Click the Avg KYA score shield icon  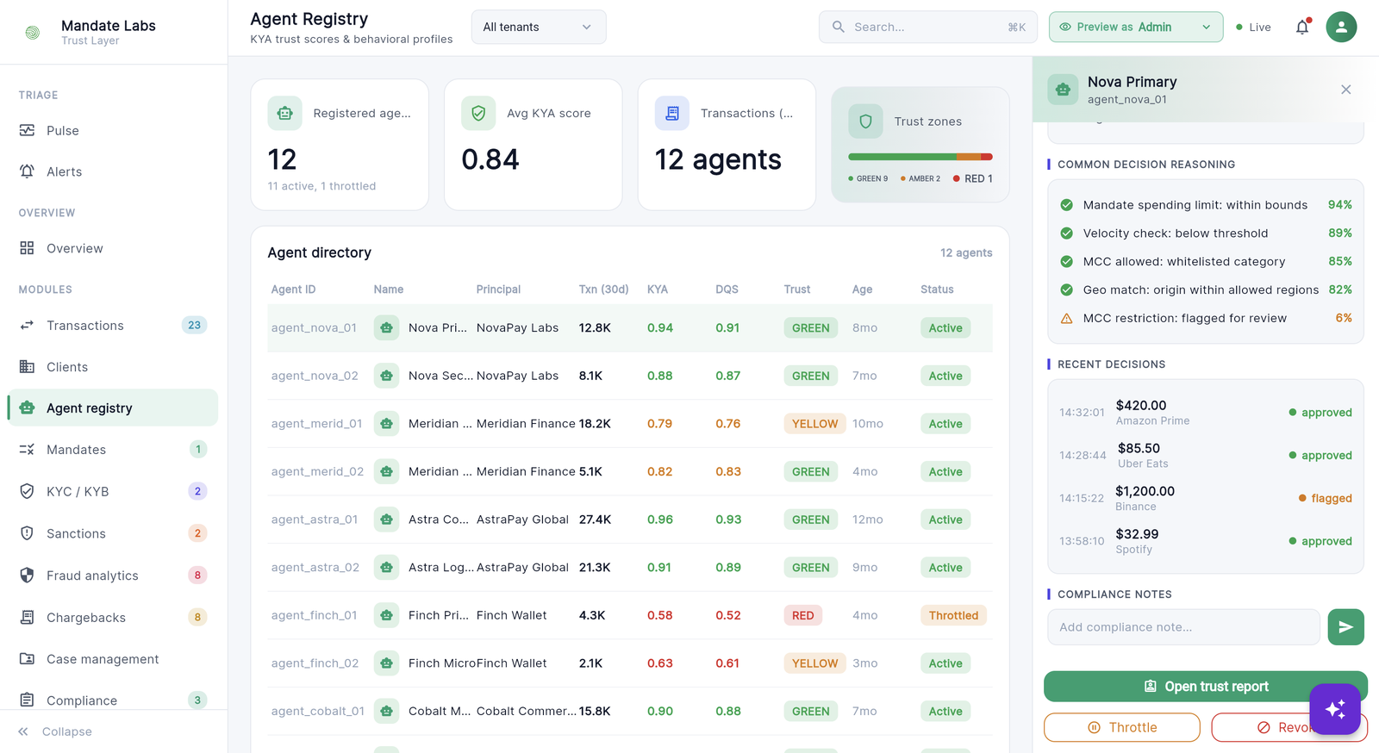coord(478,113)
